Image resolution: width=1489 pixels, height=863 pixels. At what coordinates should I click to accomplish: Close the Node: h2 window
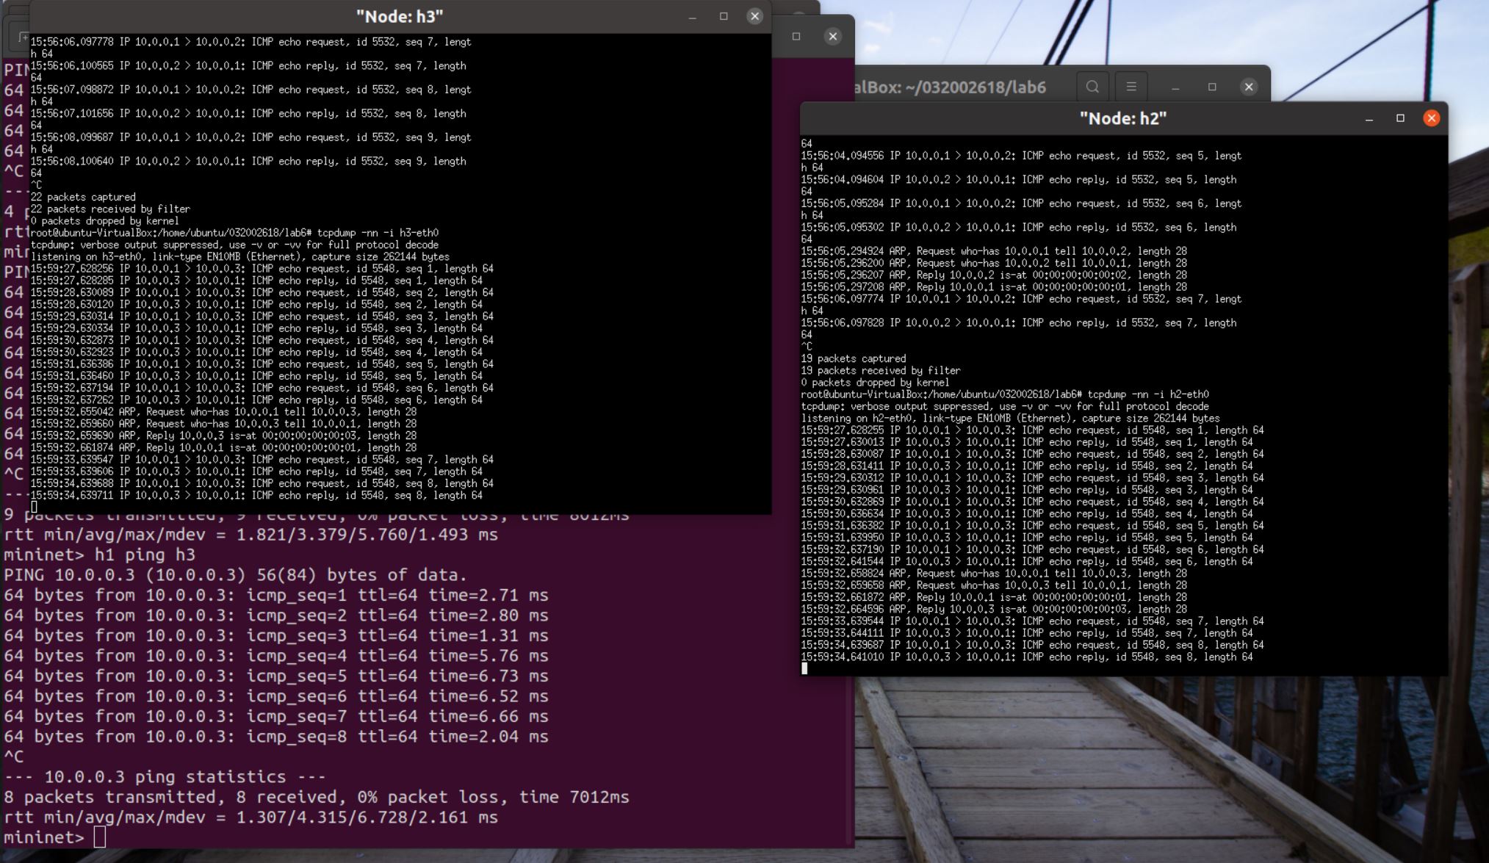pos(1431,118)
